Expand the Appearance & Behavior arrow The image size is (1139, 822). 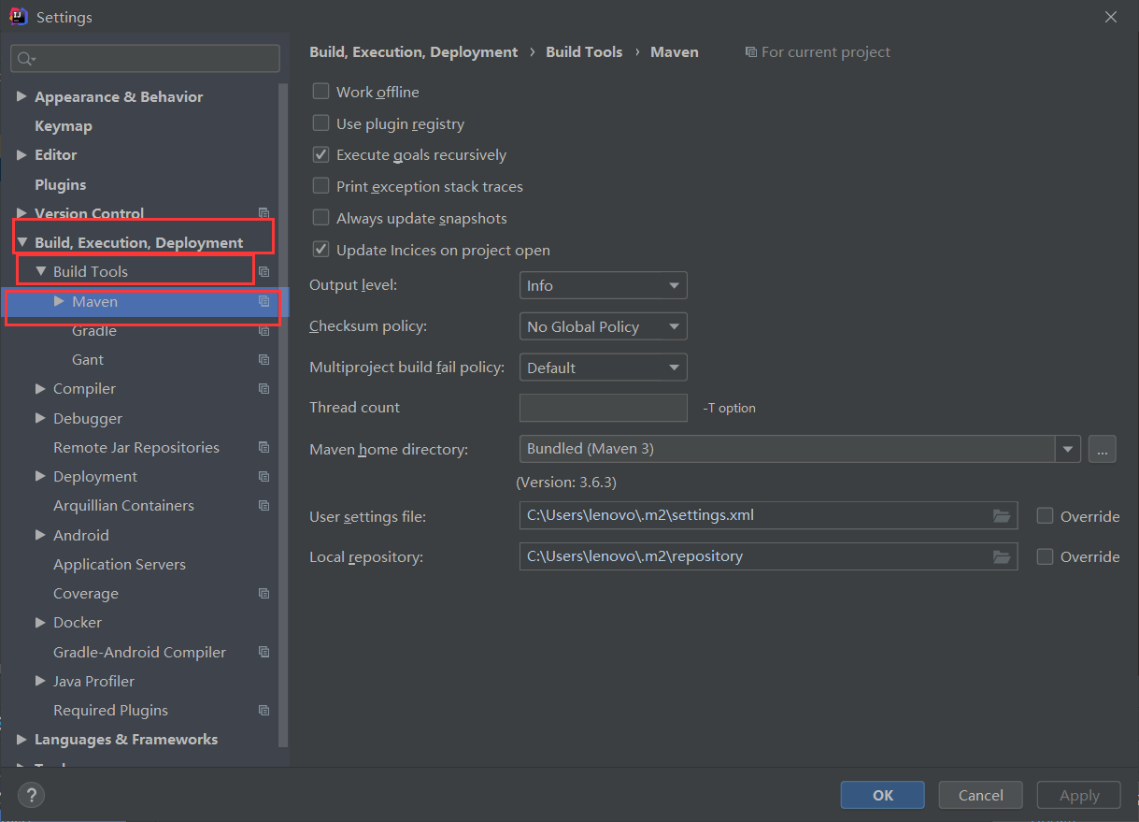[x=21, y=96]
